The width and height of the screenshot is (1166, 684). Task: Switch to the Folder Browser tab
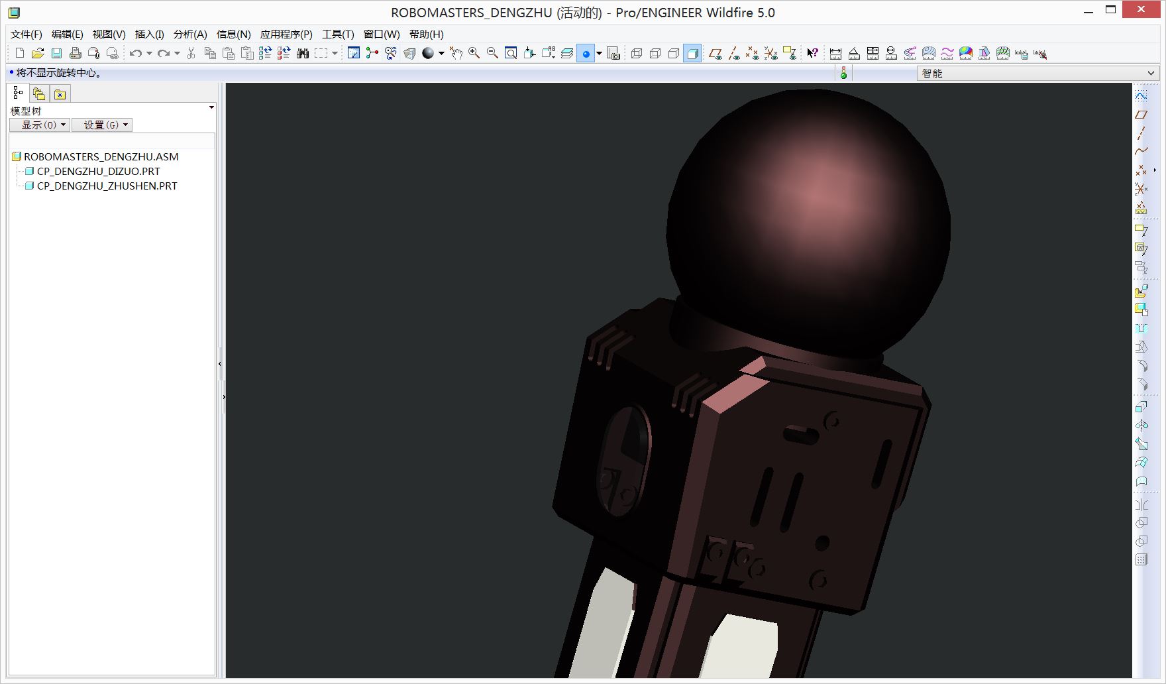[x=39, y=94]
